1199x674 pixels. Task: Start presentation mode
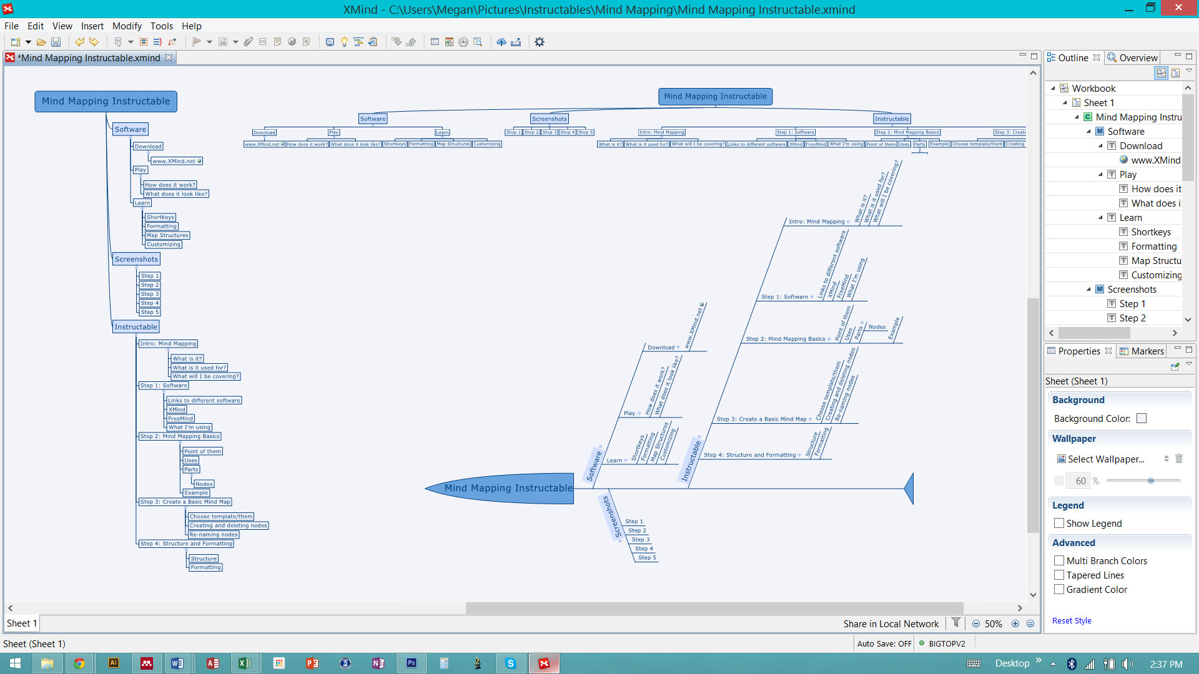(x=330, y=42)
